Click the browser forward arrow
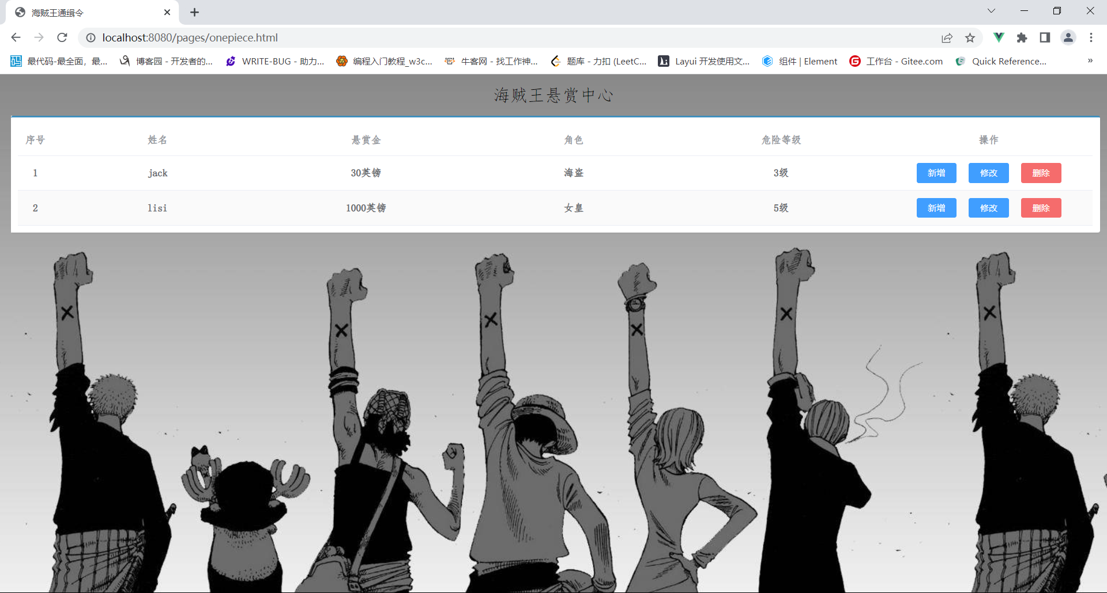The image size is (1107, 593). [39, 37]
